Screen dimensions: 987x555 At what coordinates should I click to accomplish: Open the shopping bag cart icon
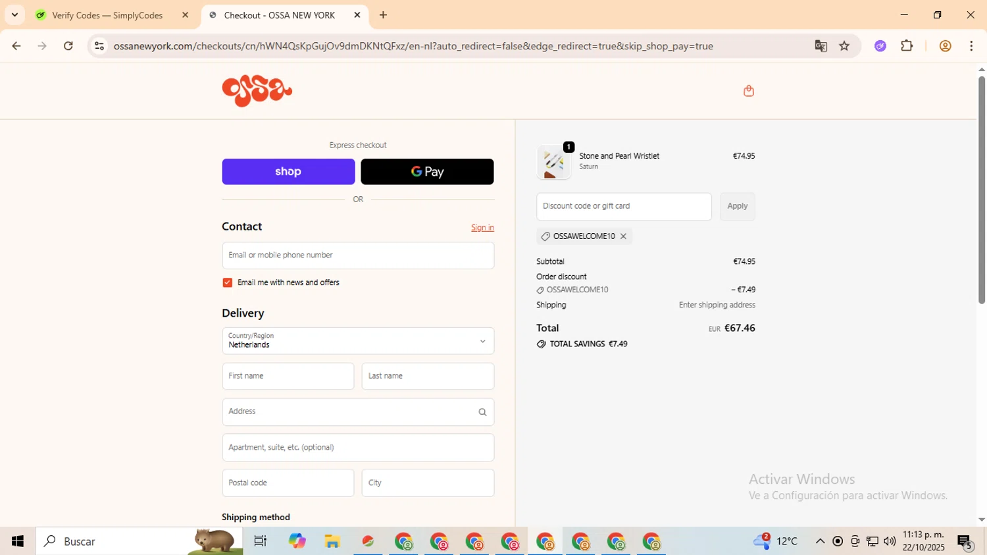(x=748, y=91)
